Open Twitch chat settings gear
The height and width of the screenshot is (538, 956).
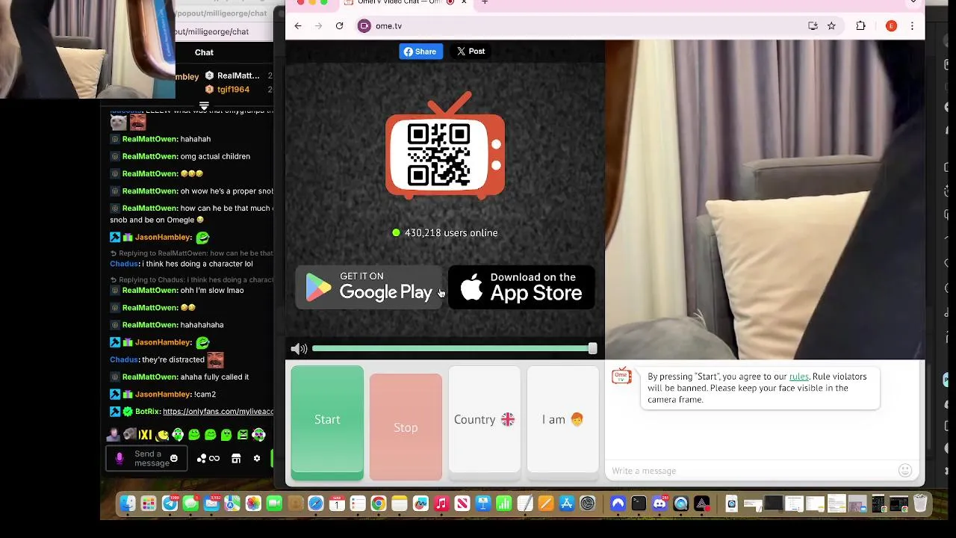click(257, 459)
